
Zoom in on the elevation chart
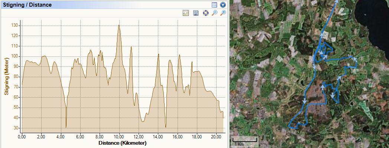(223, 13)
